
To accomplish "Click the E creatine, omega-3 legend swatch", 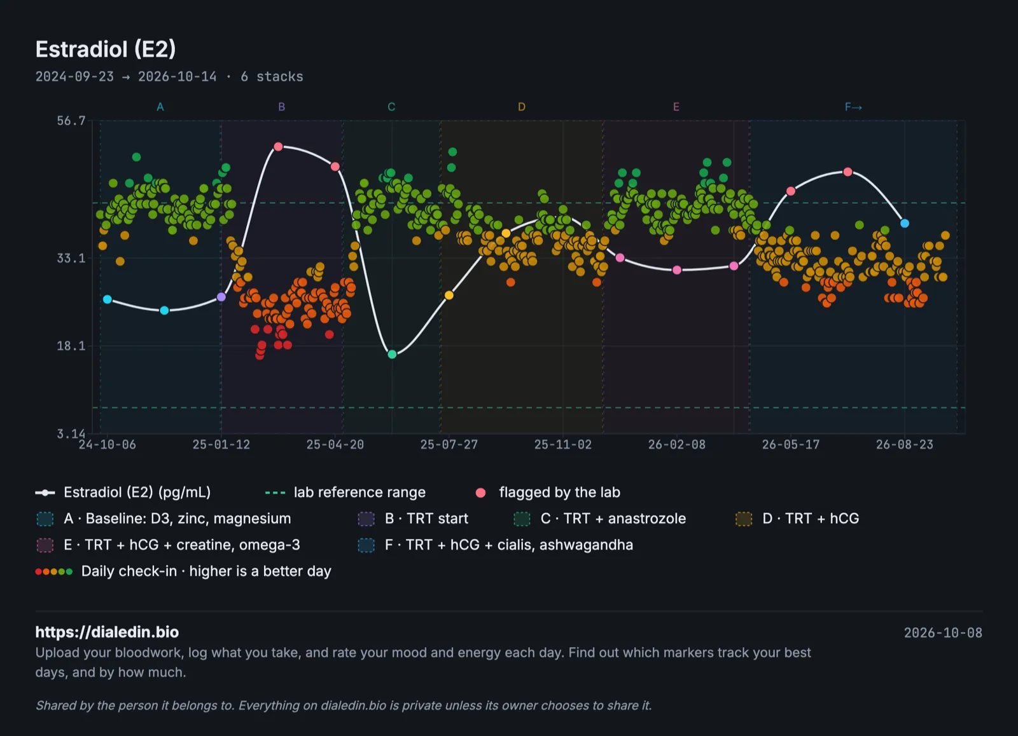I will [x=45, y=545].
